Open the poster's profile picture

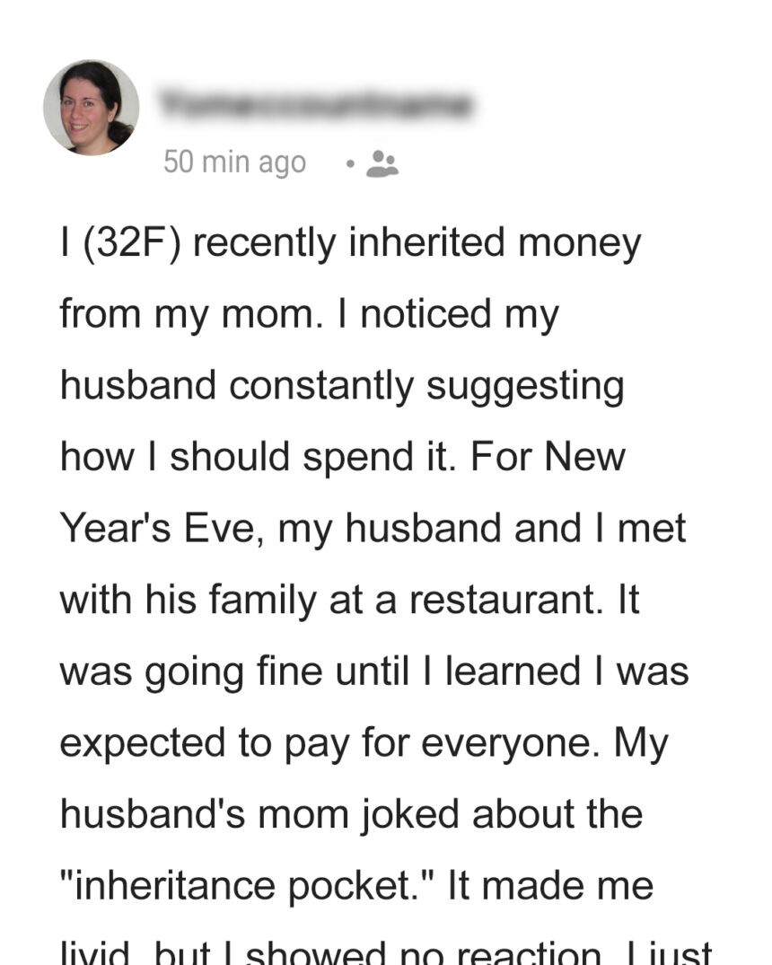(91, 108)
